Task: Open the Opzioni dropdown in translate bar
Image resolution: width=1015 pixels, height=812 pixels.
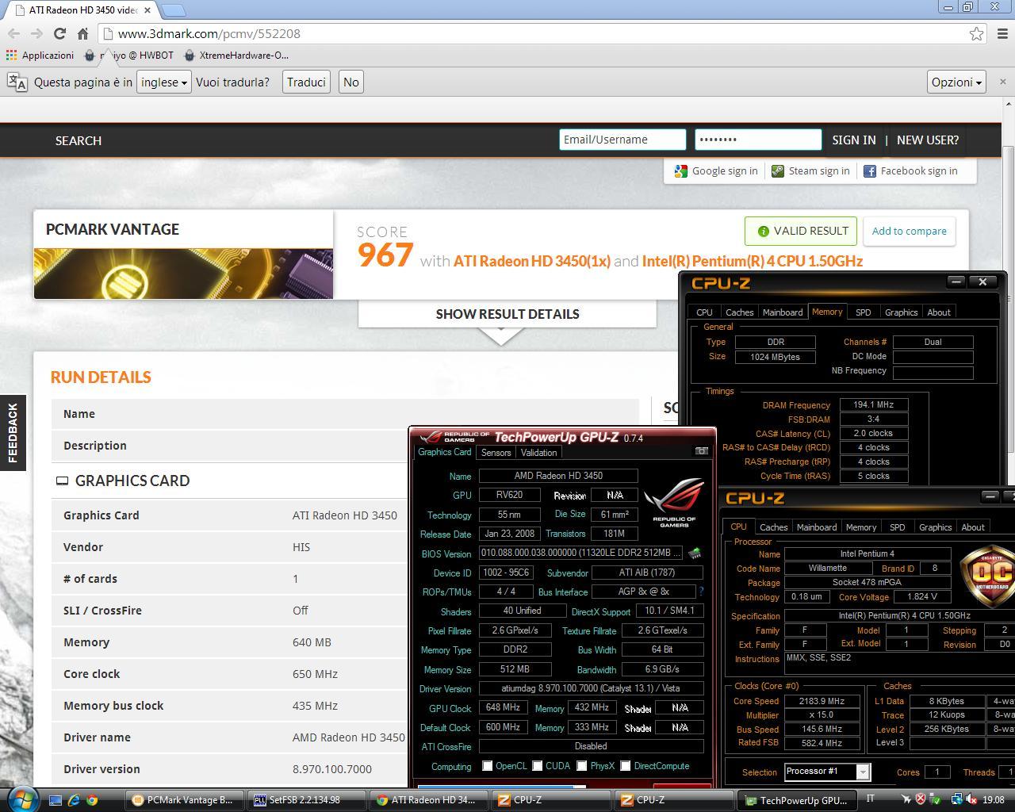Action: (x=956, y=82)
